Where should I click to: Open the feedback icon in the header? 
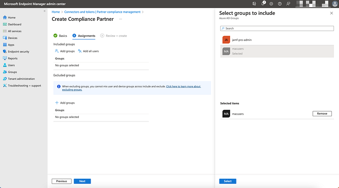pos(288,4)
